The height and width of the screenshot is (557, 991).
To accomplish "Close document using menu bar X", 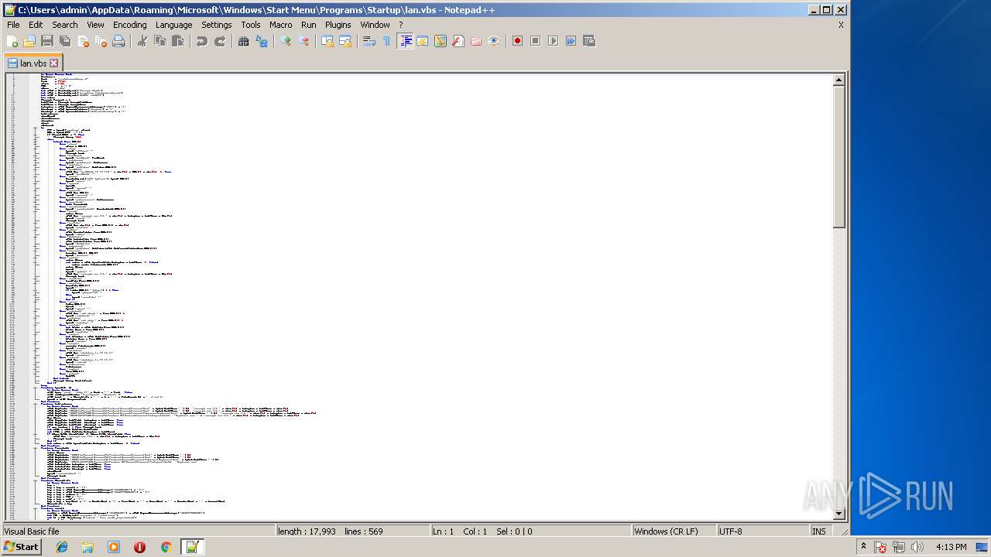I will click(841, 25).
